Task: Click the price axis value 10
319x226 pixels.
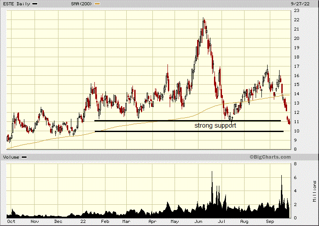Action: click(x=296, y=131)
